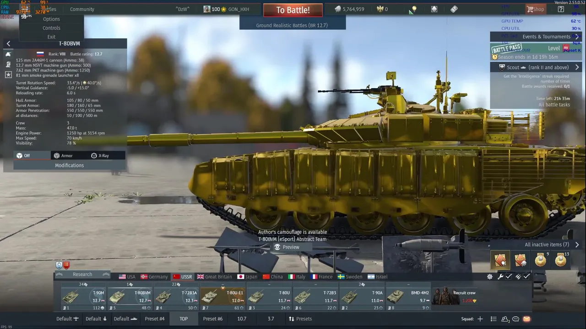Select the Sweden nation tab
The width and height of the screenshot is (586, 329).
tap(350, 276)
